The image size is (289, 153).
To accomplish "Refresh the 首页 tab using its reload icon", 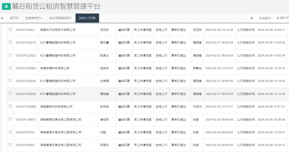I will point(17,18).
